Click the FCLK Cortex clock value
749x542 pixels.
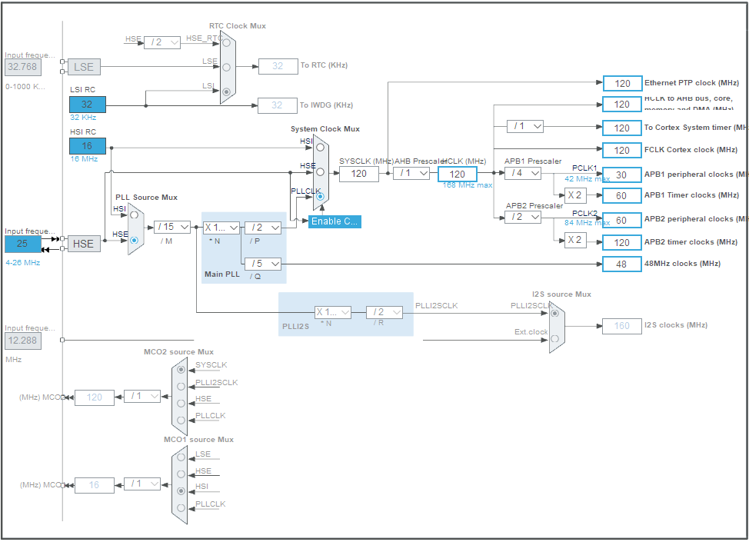622,151
